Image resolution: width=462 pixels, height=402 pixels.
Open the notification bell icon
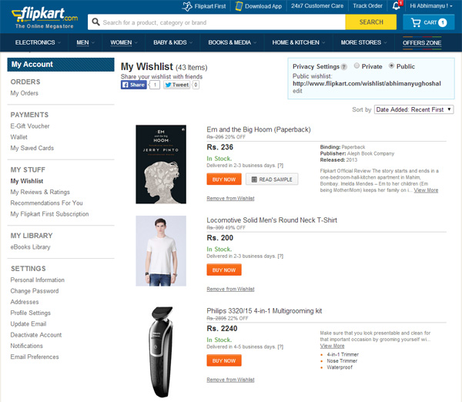click(397, 5)
